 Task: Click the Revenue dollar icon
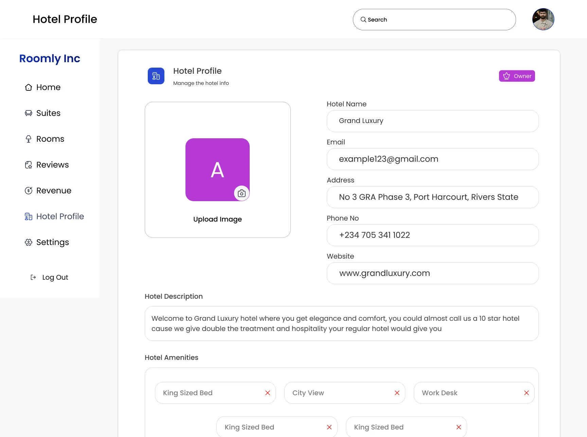point(29,191)
